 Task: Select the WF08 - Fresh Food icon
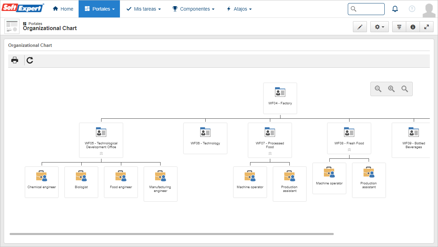(x=349, y=132)
